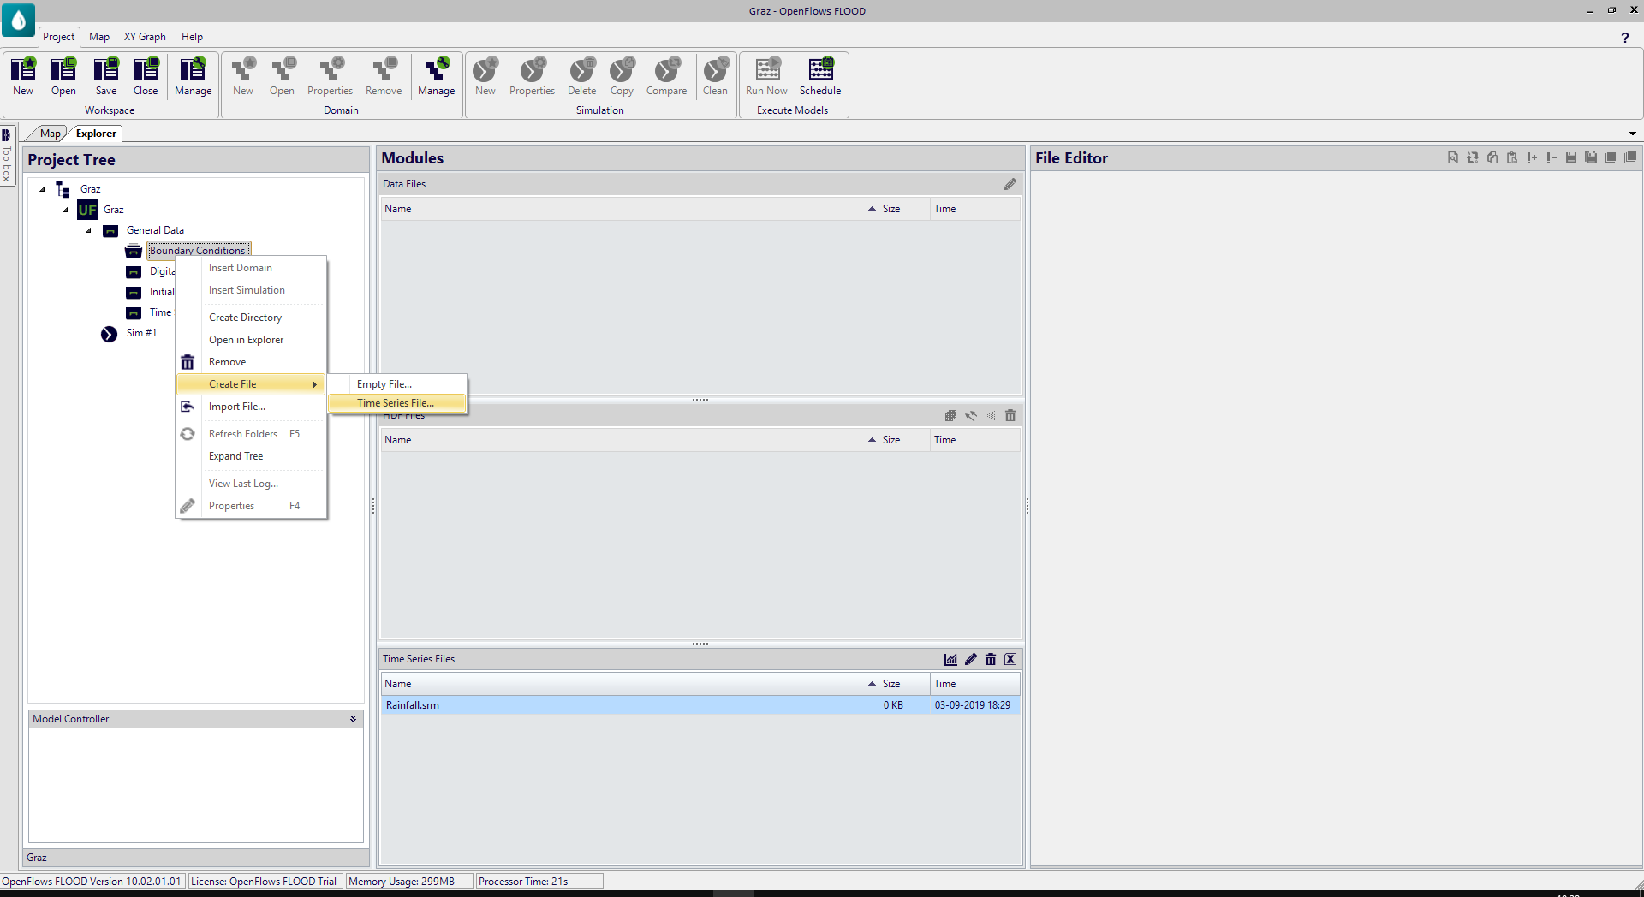Click the Simulation Delete icon

click(581, 76)
